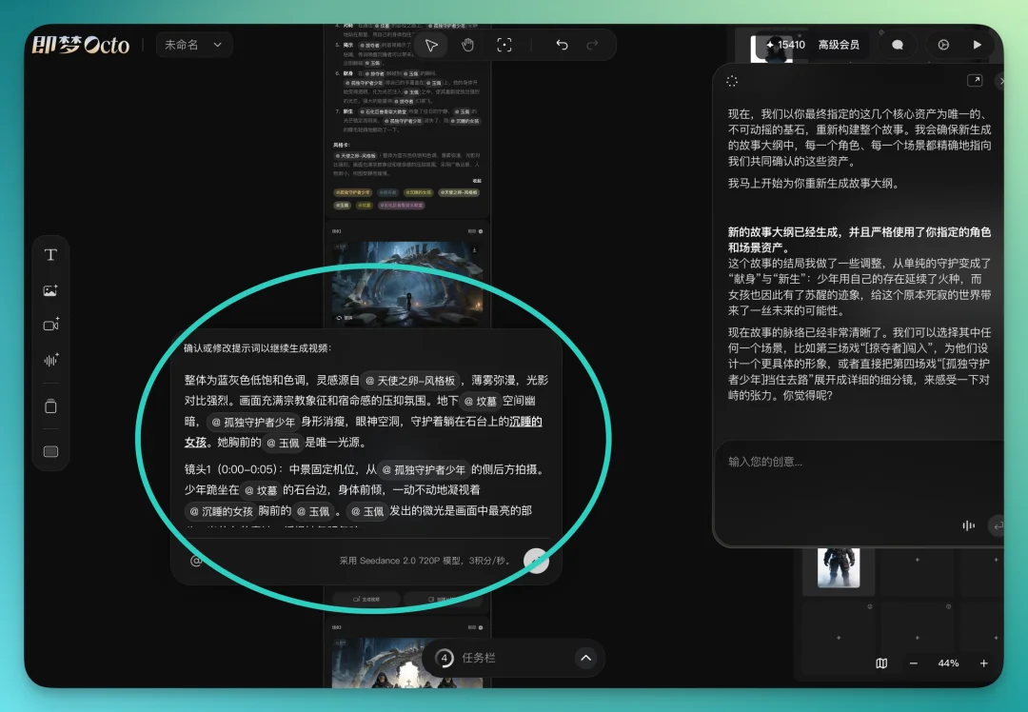Click the send arrow in the prompt bar
The width and height of the screenshot is (1028, 712).
click(536, 560)
